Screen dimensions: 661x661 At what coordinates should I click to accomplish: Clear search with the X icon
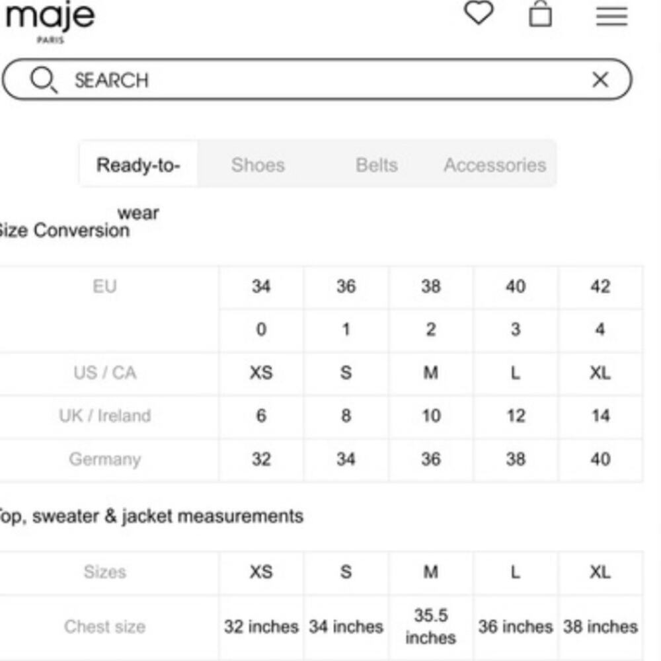(600, 79)
